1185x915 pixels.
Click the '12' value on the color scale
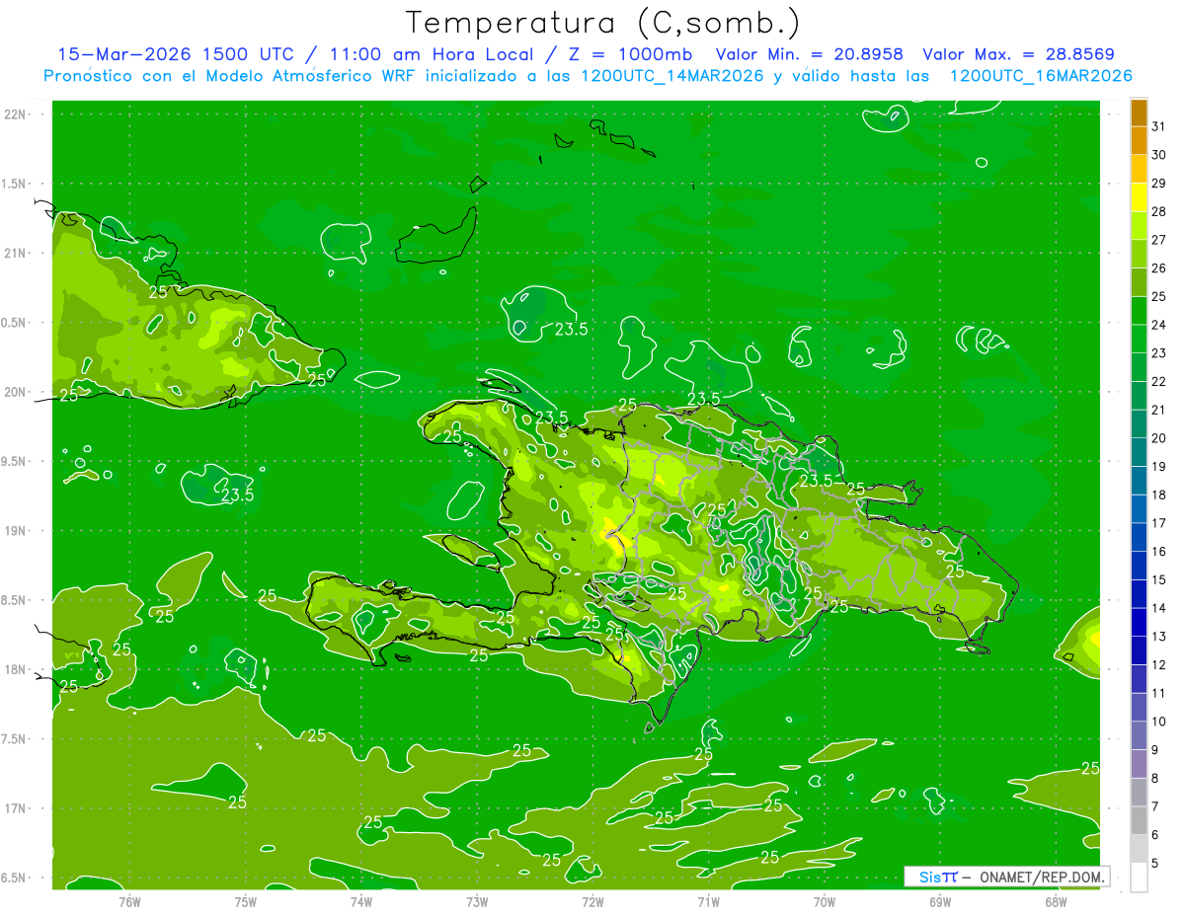1158,664
